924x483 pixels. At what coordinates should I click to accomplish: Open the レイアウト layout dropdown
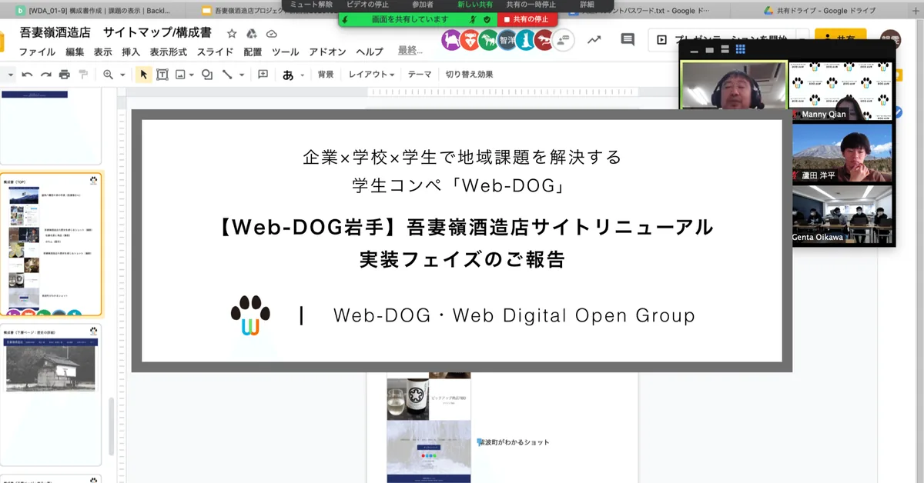tap(371, 75)
